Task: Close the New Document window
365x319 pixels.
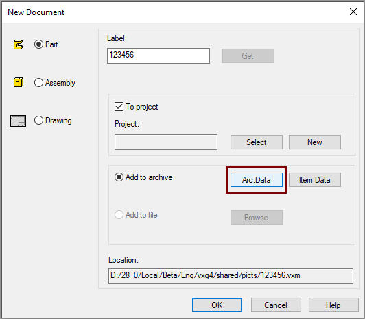Action: (353, 12)
